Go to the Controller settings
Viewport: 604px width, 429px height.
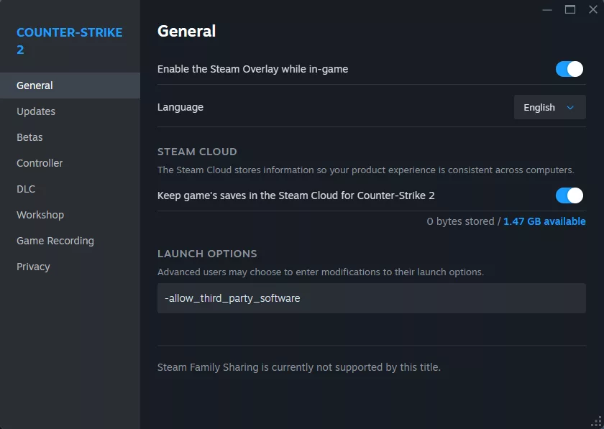click(x=40, y=163)
